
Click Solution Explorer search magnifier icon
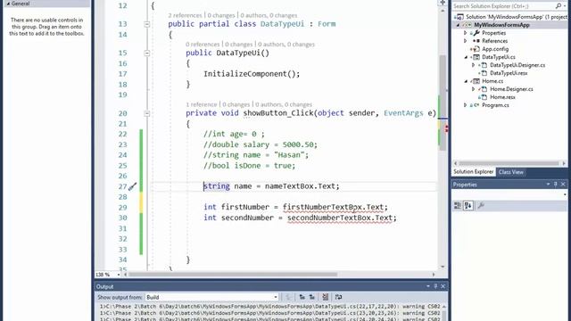tap(558, 6)
